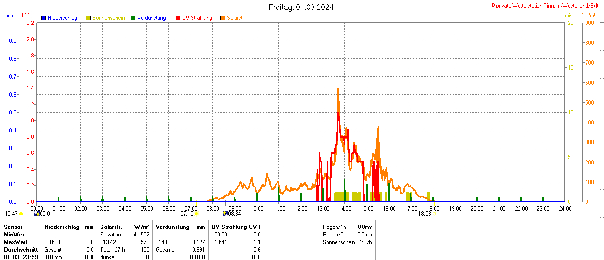Click the yellow Sonnenschein legend swatch
This screenshot has width=604, height=260.
click(x=88, y=18)
